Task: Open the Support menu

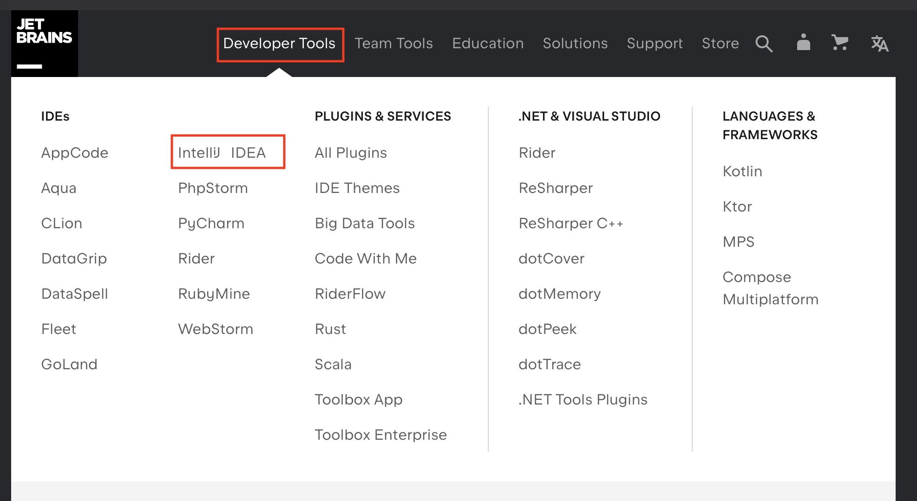Action: (655, 44)
